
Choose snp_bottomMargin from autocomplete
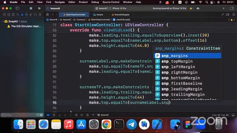click(187, 78)
